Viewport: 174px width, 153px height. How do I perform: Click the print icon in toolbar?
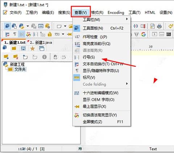[x=159, y=26]
